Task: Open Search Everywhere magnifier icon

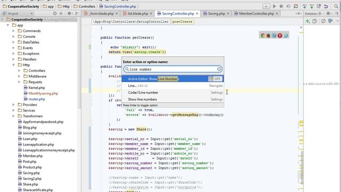Action: click(x=336, y=6)
